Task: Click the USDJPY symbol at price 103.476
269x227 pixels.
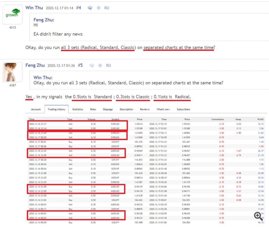Action: 115,142
